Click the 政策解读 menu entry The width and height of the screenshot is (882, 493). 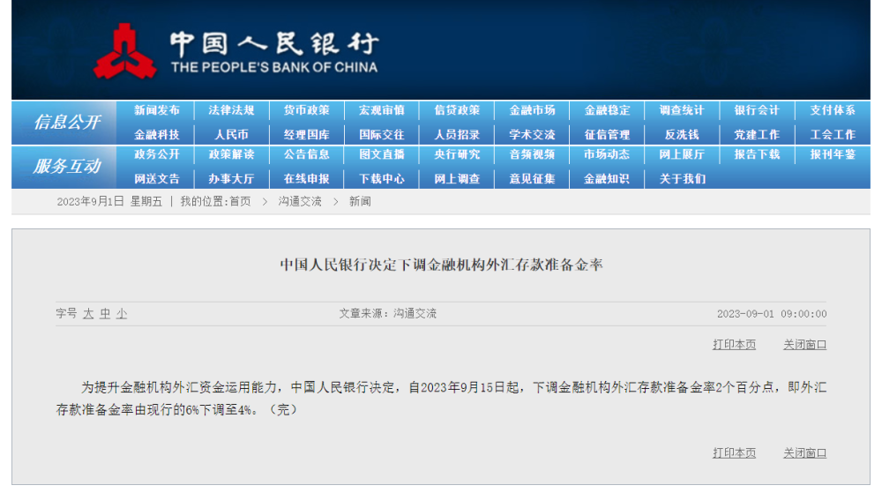tap(231, 154)
